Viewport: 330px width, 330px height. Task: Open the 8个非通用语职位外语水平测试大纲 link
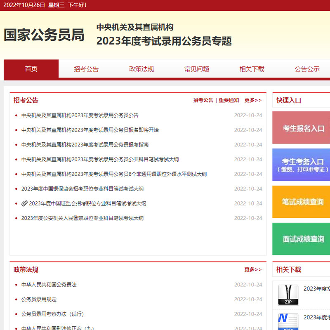[x=114, y=174]
